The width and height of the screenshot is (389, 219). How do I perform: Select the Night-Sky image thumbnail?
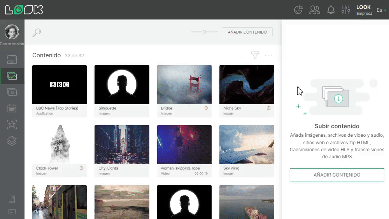click(x=247, y=85)
